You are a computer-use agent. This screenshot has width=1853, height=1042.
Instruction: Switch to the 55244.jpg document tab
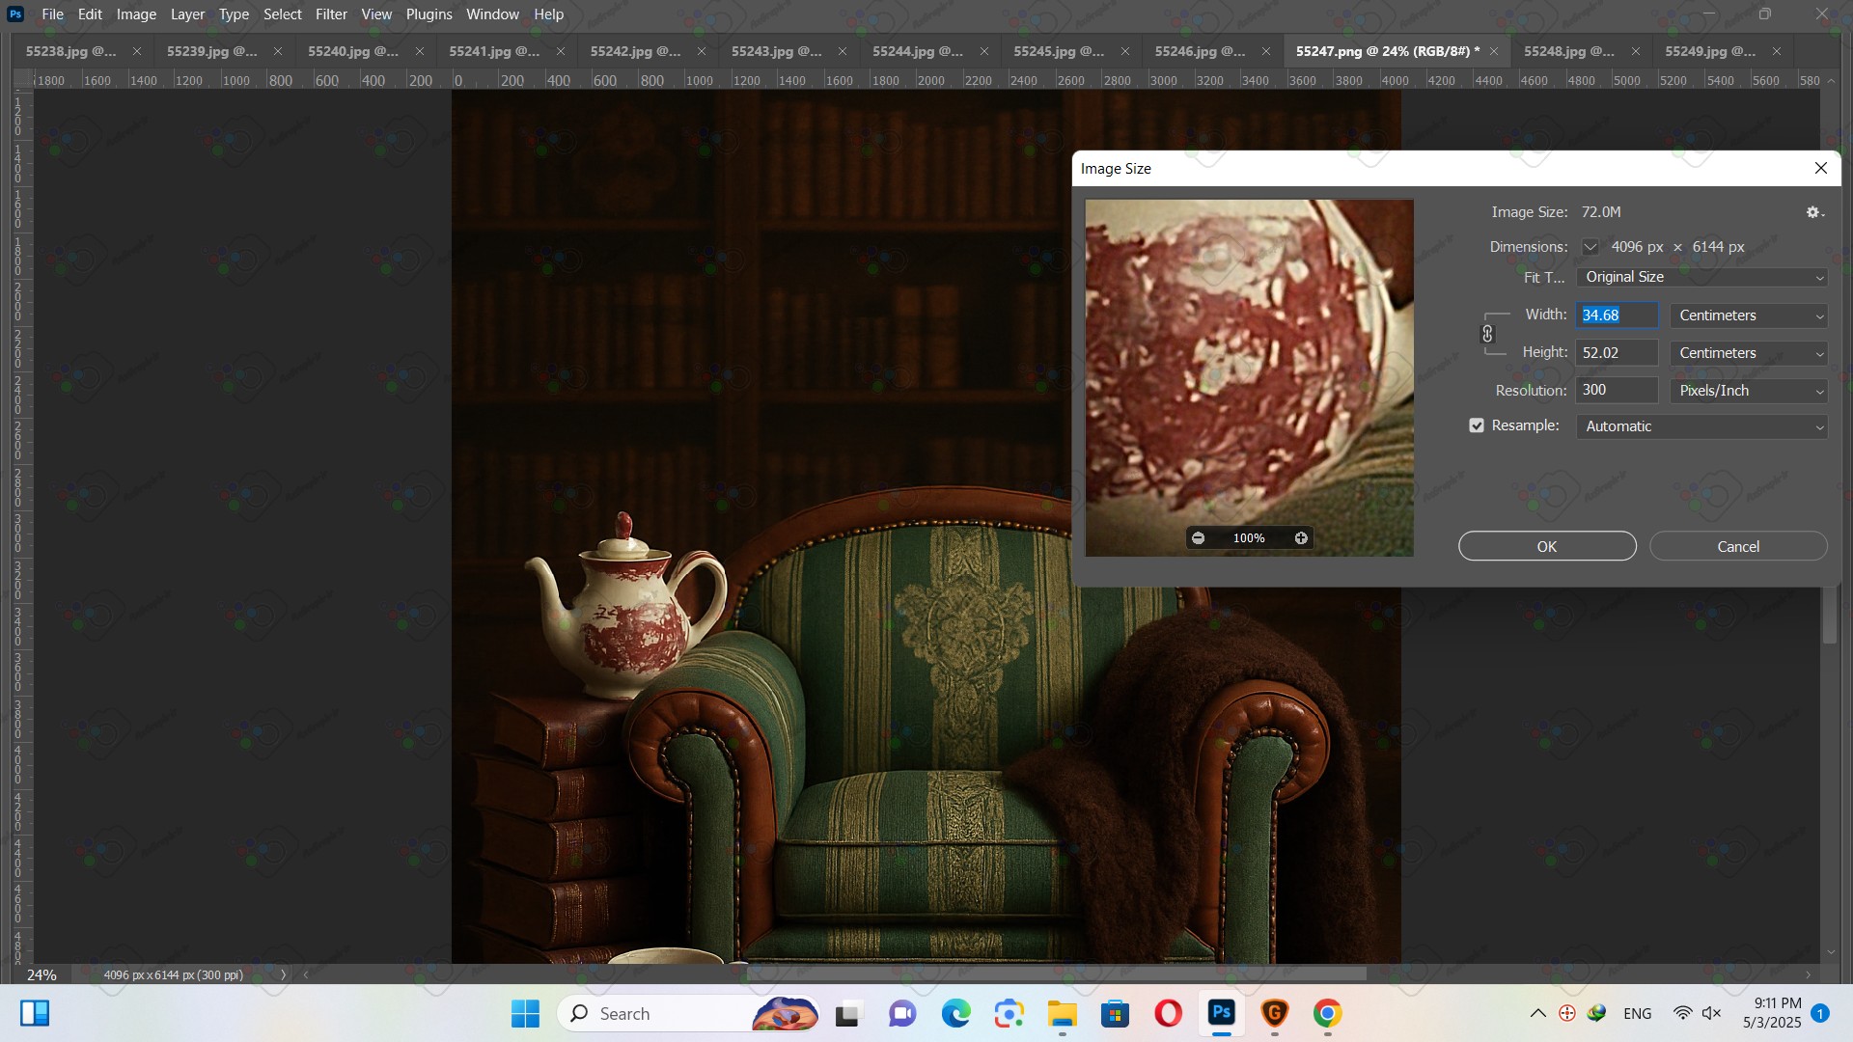pos(918,51)
